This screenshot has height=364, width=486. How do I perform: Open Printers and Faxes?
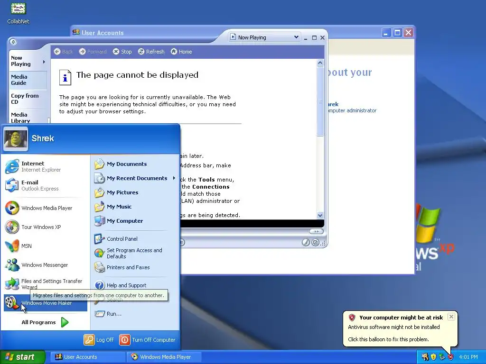click(x=134, y=267)
